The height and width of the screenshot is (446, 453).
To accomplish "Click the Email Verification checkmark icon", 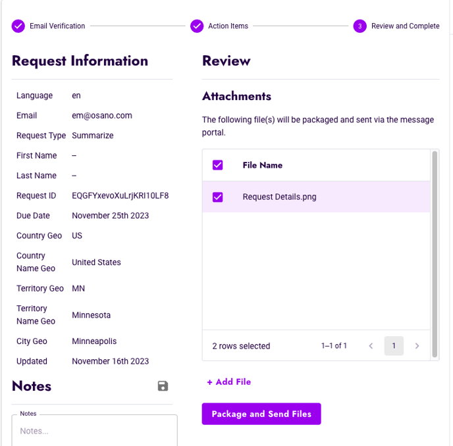I will click(x=18, y=26).
